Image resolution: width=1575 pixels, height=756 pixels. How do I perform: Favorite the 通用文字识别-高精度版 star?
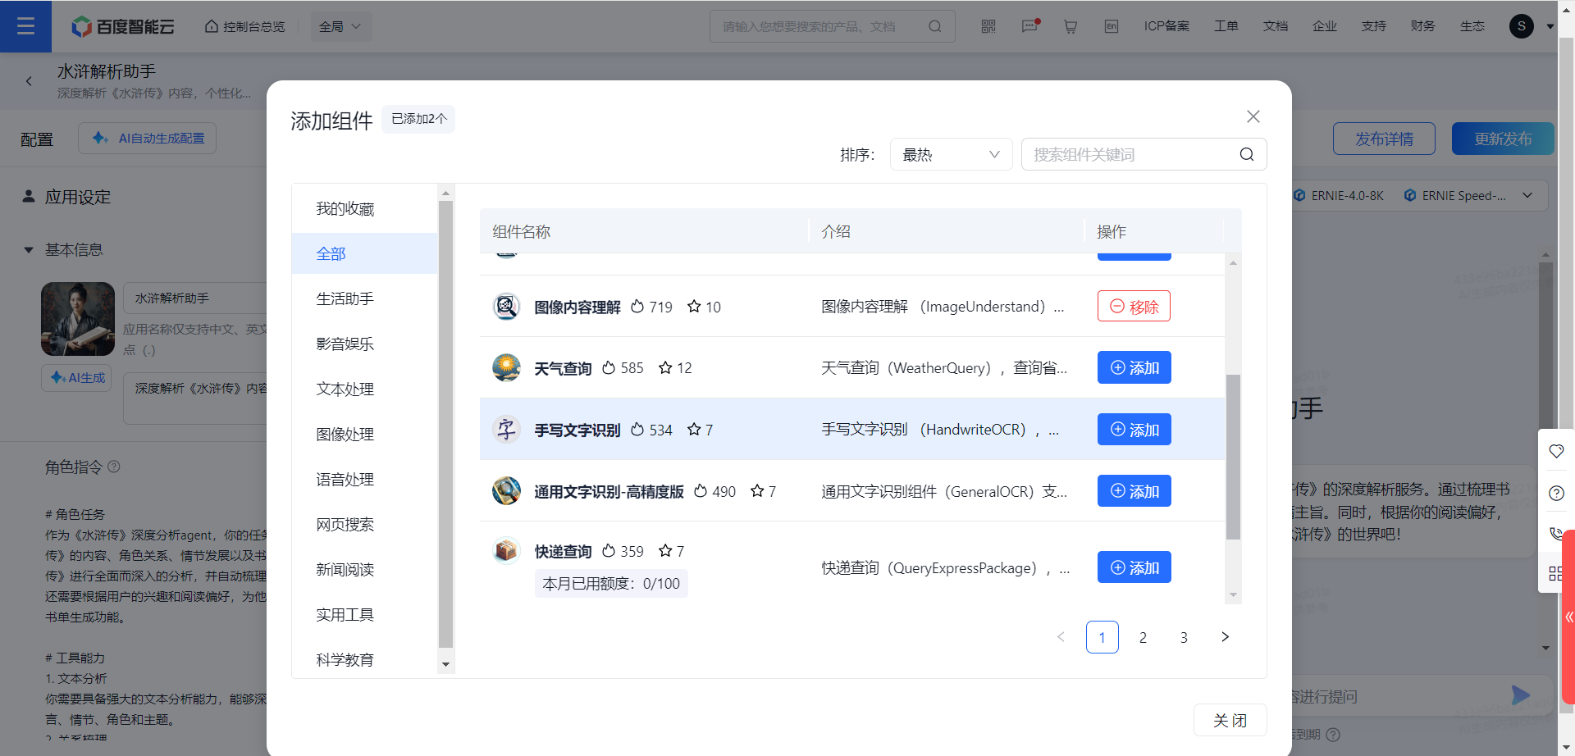pos(757,490)
